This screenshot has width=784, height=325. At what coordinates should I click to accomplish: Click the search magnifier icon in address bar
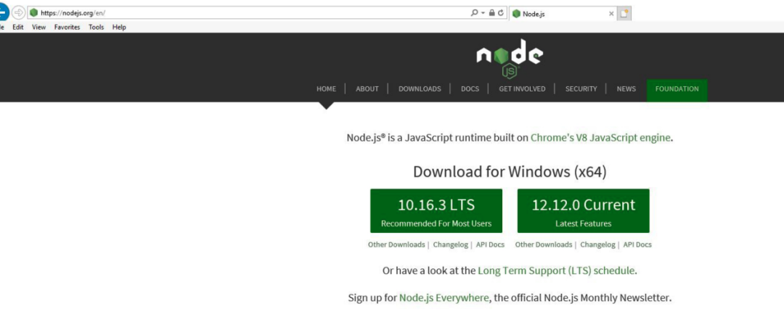point(475,12)
